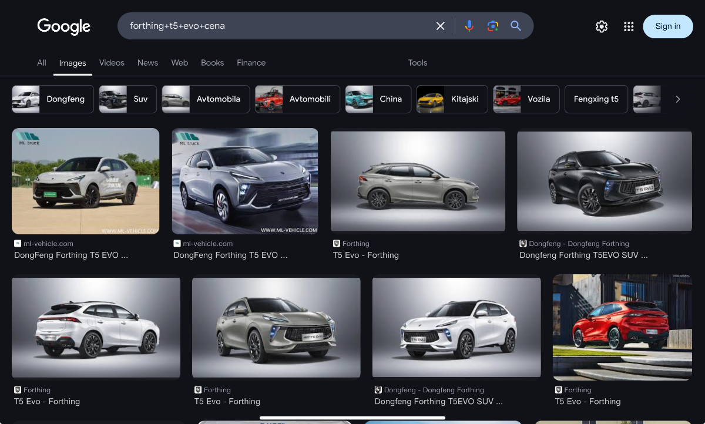Select the Kitajski filter chip
Viewport: 705px width, 424px height.
[x=452, y=99]
